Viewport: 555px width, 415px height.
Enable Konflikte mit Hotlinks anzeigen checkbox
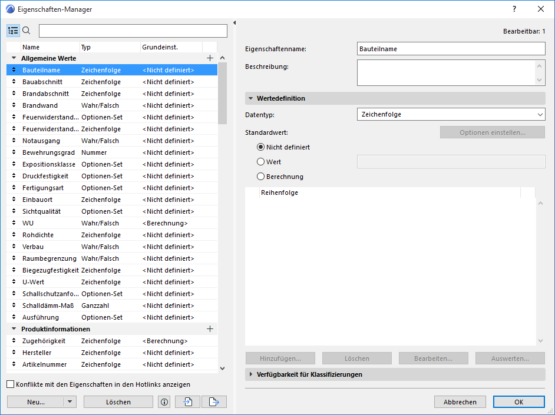pos(11,384)
